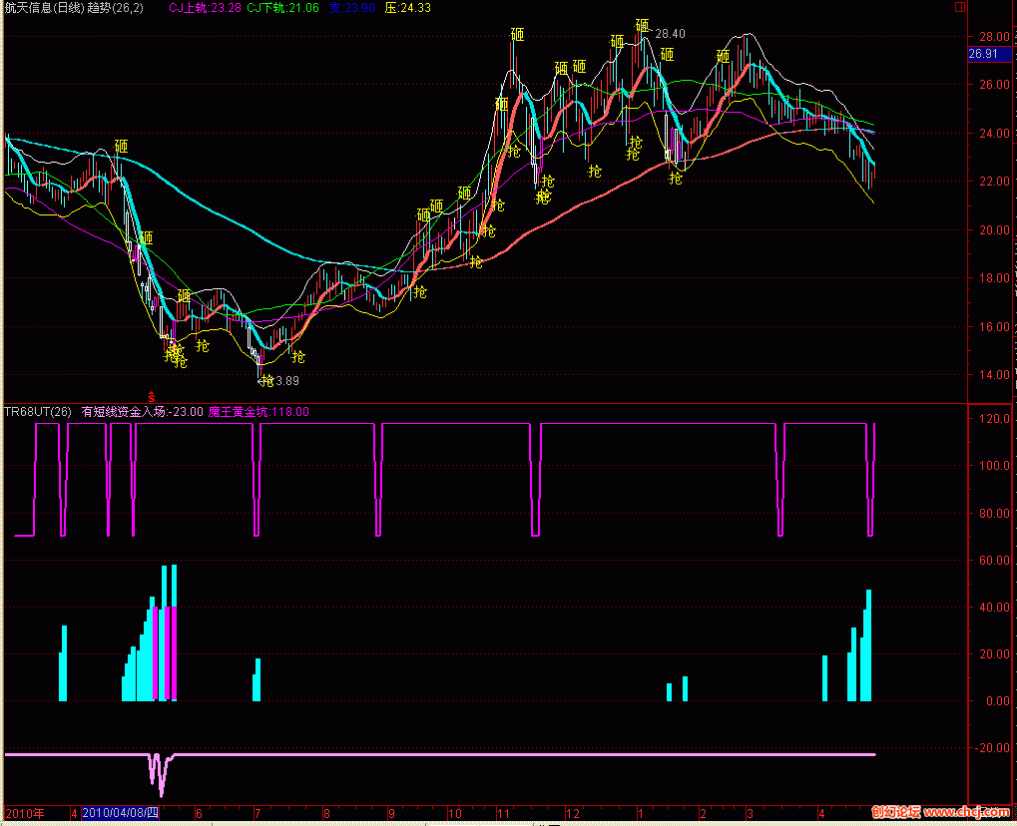Click the 26.00 price axis label
Screen dimensions: 1017x826
pyautogui.click(x=994, y=84)
